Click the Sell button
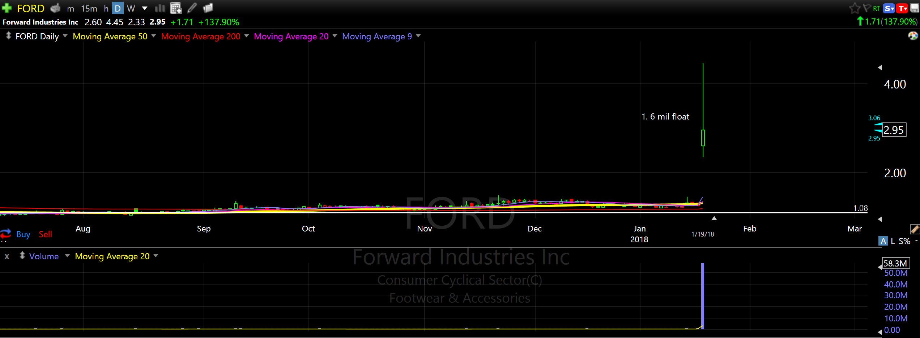The width and height of the screenshot is (920, 338). click(46, 234)
